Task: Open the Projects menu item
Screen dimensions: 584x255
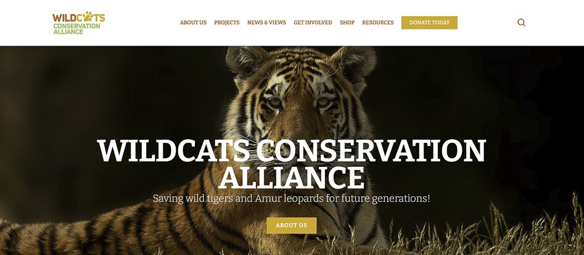Action: [227, 22]
